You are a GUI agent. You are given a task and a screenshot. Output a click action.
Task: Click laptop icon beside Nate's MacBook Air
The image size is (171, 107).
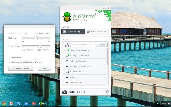click(67, 61)
